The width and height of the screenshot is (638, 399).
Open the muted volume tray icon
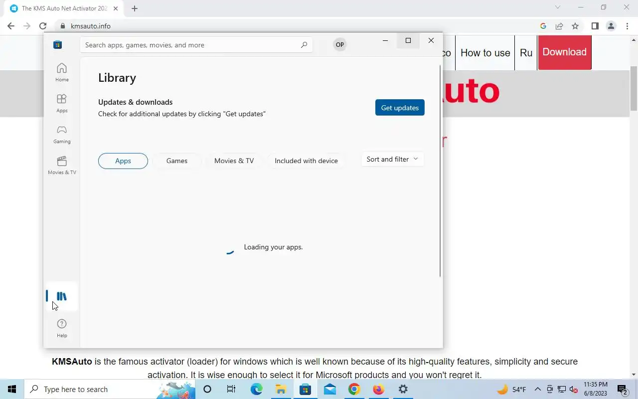click(573, 389)
